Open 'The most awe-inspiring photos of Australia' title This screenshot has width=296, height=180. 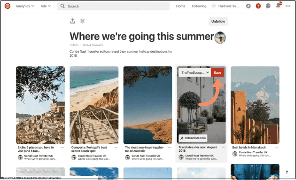[x=144, y=149]
